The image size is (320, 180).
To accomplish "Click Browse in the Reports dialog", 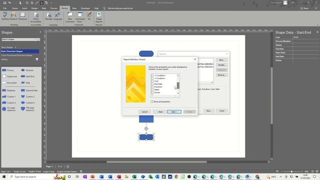I will pos(221,75).
